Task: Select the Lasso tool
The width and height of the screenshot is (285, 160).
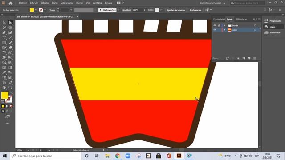Action: [x=10, y=28]
